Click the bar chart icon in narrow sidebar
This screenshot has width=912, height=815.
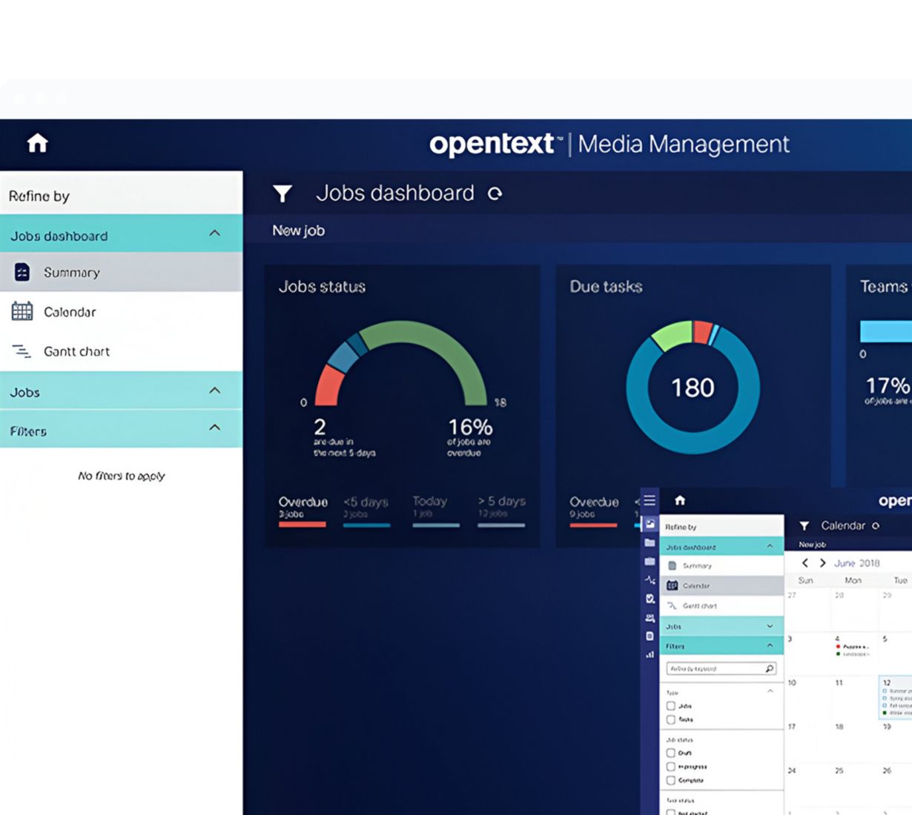click(x=650, y=654)
